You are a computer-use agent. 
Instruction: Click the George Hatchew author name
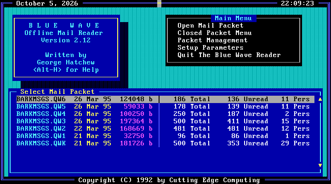[66, 63]
